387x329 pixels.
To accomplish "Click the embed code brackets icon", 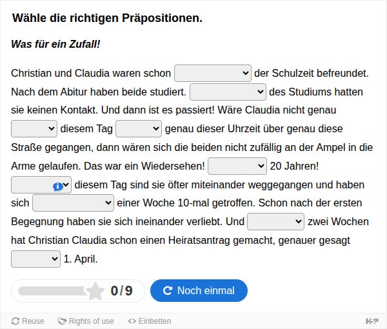I will tap(132, 321).
